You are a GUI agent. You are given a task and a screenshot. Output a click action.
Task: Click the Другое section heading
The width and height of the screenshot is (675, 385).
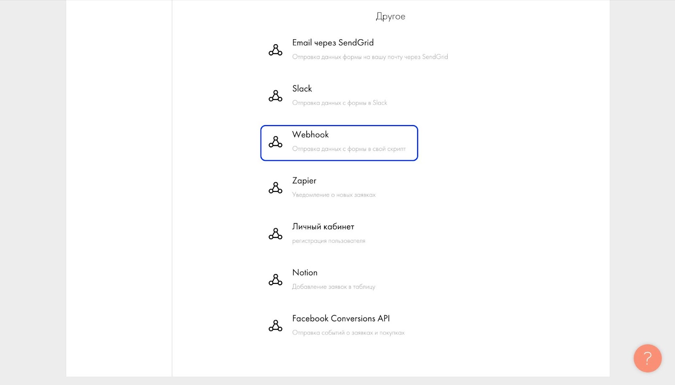point(391,16)
